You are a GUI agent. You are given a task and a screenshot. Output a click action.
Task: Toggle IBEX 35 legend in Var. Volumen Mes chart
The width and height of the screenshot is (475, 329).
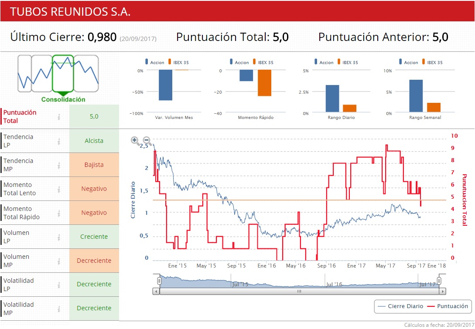pyautogui.click(x=179, y=62)
